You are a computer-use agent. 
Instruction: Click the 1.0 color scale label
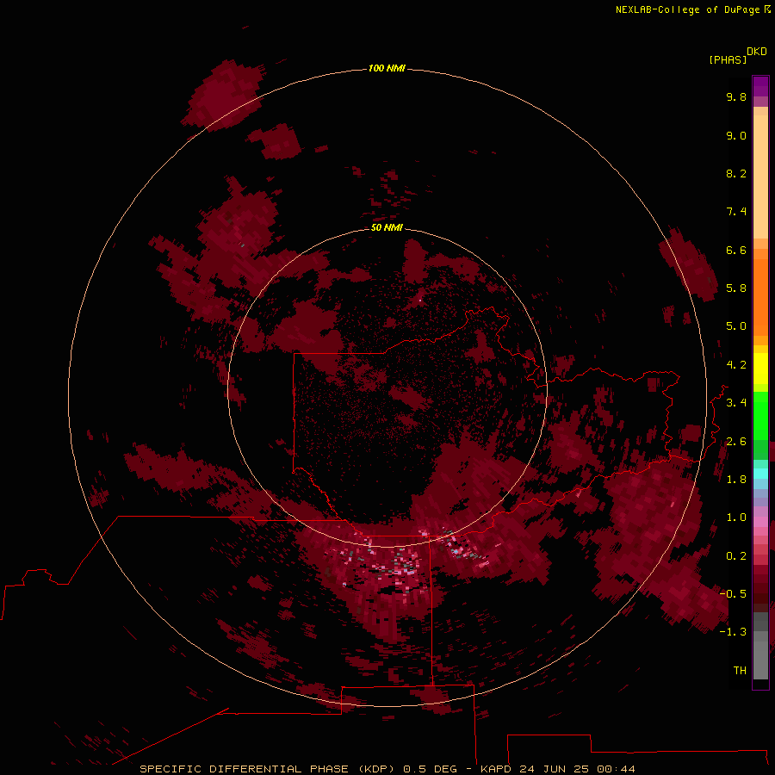[x=736, y=518]
